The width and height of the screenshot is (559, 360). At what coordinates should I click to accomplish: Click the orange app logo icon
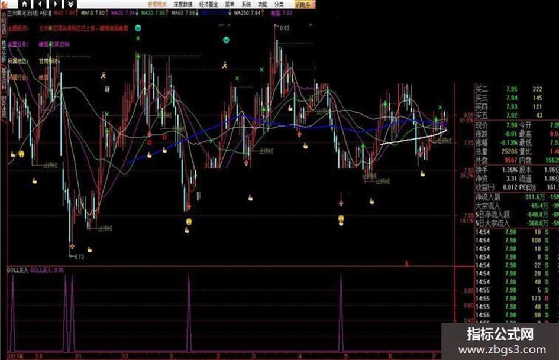(x=4, y=4)
